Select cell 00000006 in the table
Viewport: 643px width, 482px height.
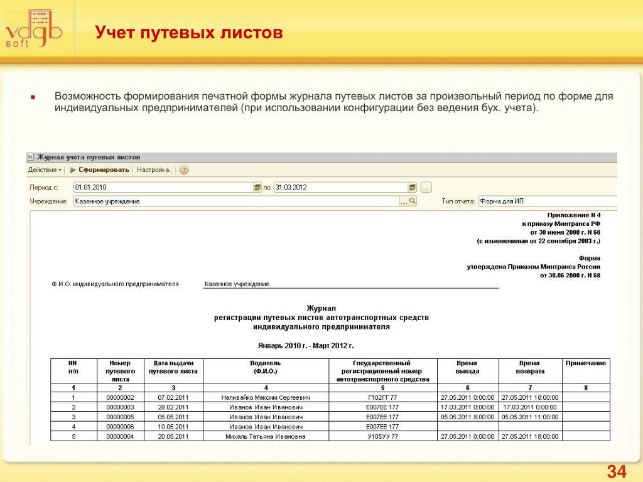tap(120, 427)
